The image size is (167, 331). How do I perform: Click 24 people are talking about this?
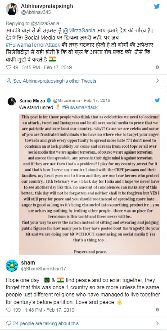tap(46, 323)
